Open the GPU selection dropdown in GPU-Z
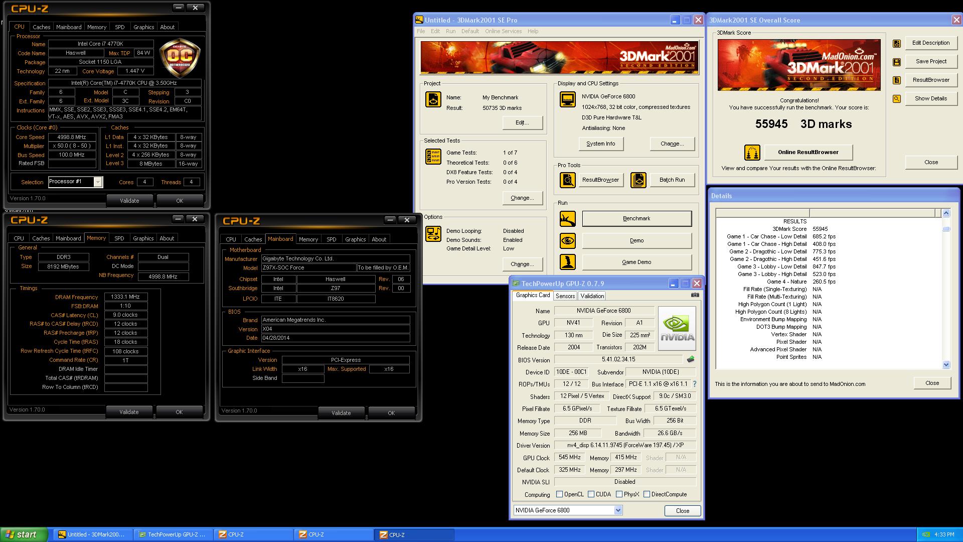 pos(618,510)
